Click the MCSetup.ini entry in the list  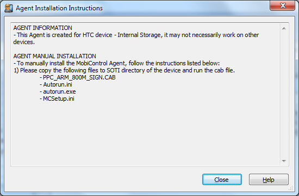(x=57, y=99)
